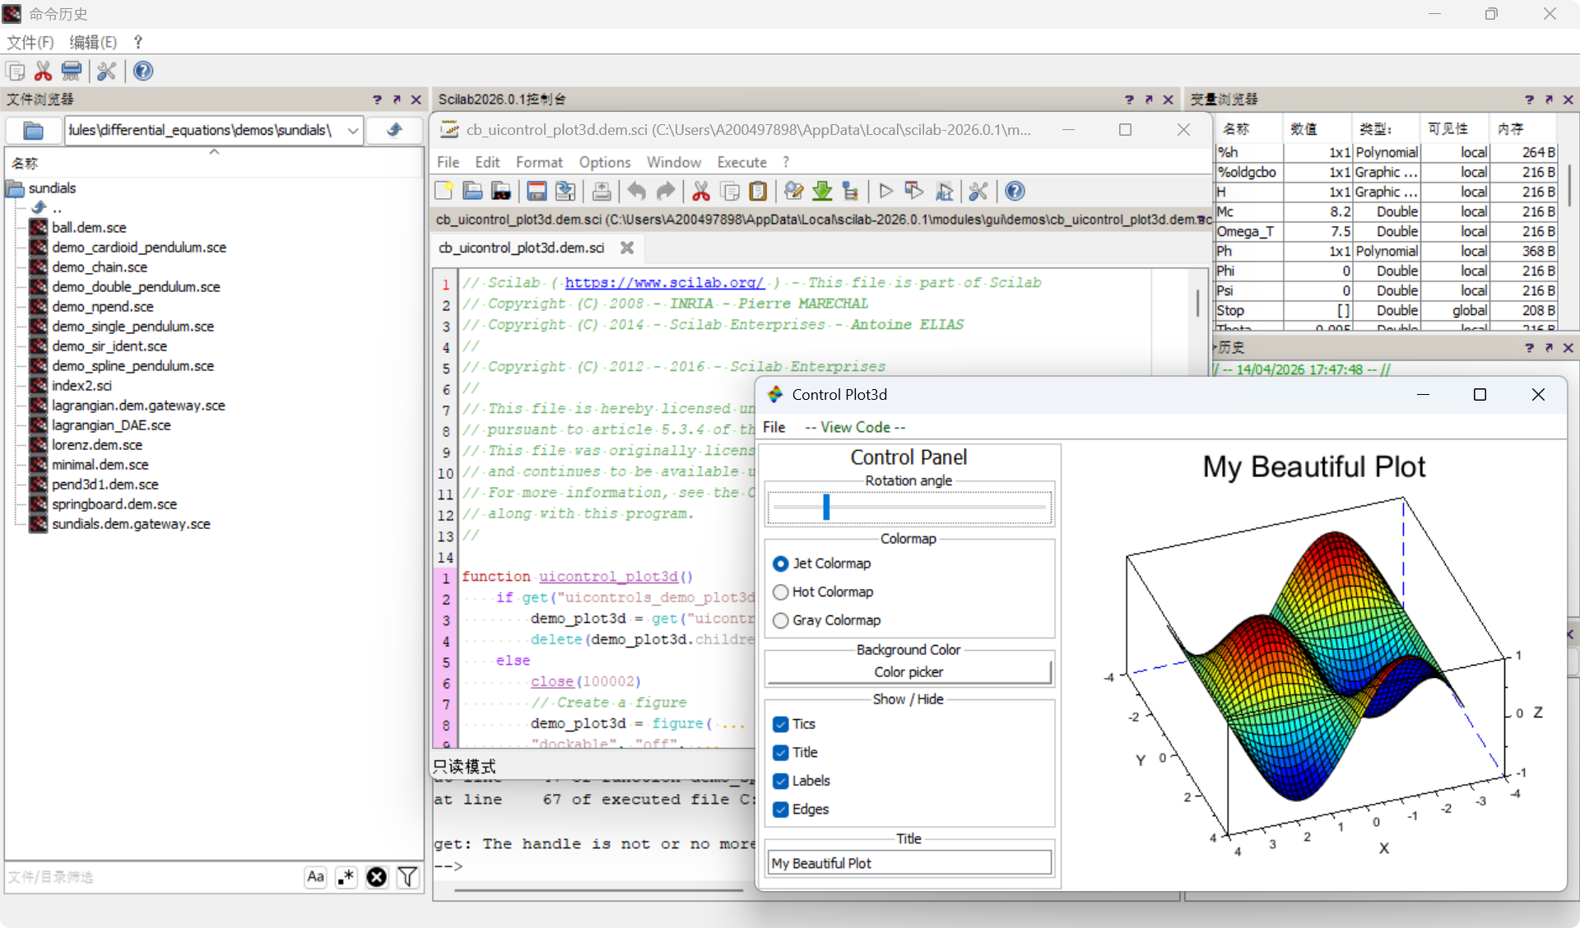The width and height of the screenshot is (1580, 928).
Task: Click the Print icon in SciNotes toolbar
Action: coord(602,192)
